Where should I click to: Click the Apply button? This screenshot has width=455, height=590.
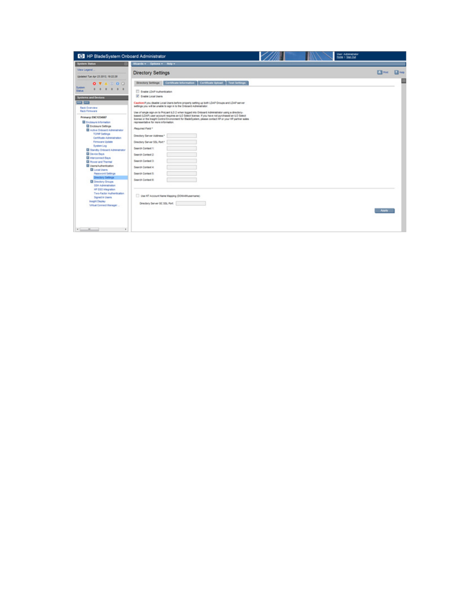[384, 210]
